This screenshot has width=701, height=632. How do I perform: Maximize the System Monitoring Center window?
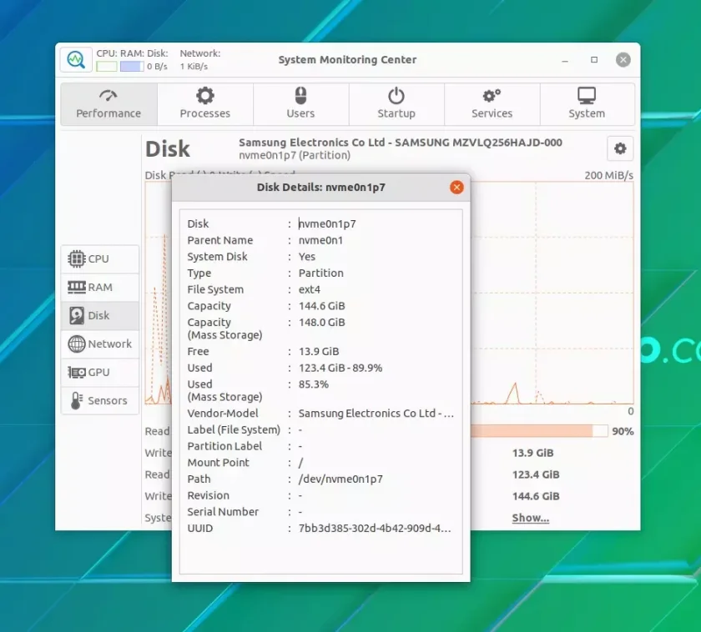[594, 59]
